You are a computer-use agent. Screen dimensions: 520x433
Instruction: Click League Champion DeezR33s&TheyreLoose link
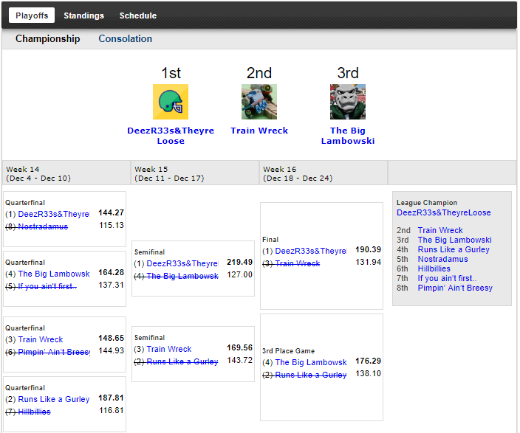tap(443, 212)
